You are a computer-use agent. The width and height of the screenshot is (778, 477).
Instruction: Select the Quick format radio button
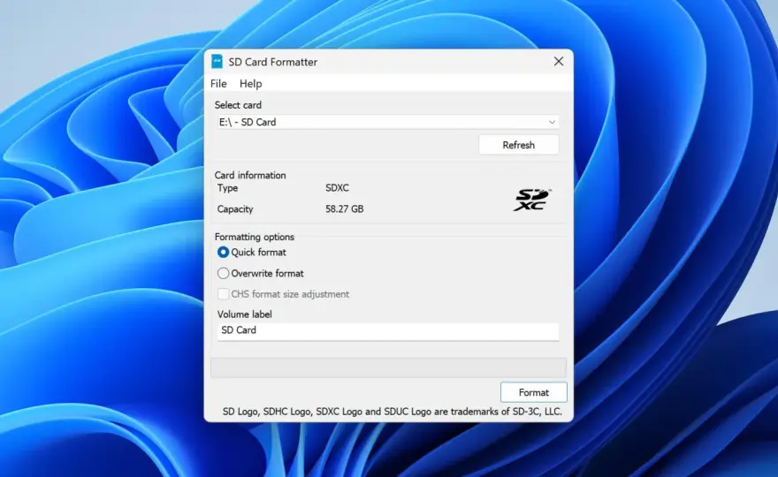(224, 253)
